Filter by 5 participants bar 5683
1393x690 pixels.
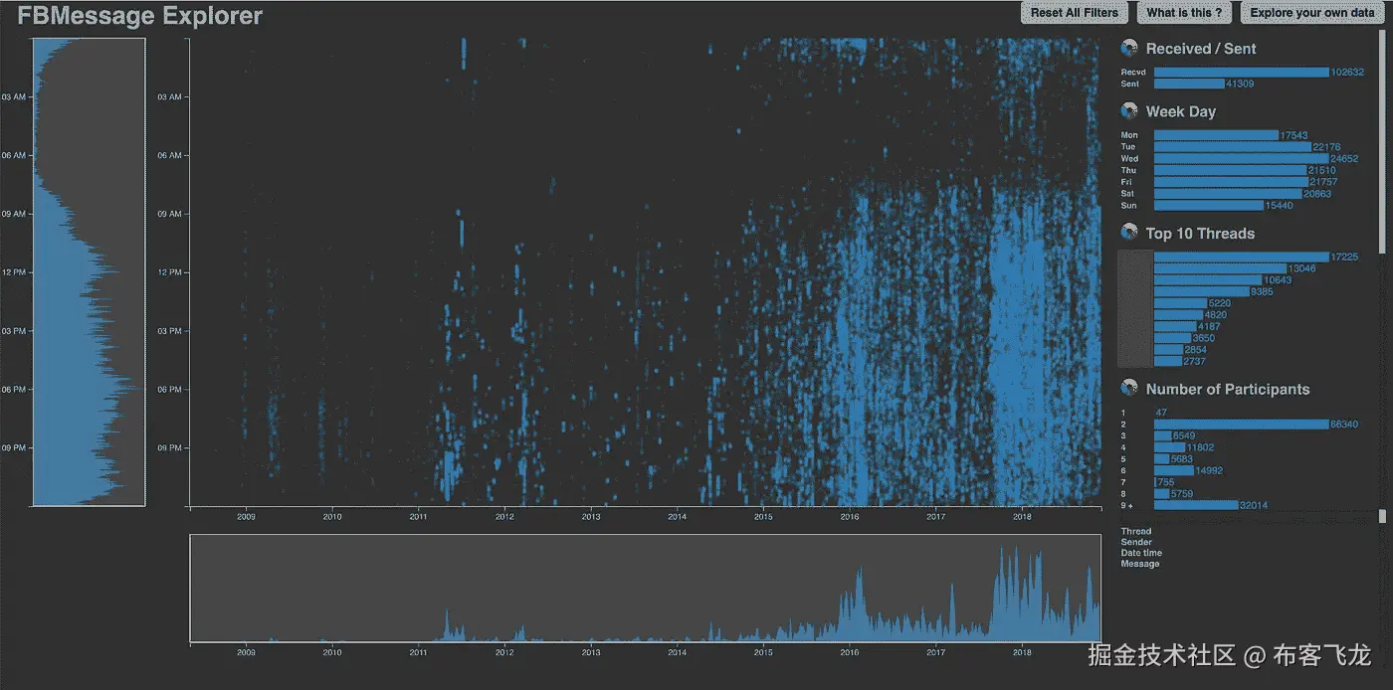point(1161,459)
